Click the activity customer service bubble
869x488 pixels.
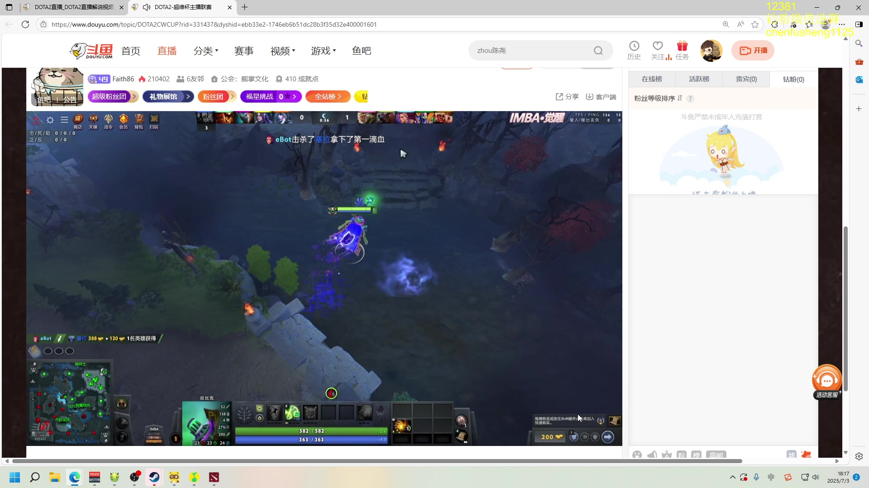click(827, 382)
